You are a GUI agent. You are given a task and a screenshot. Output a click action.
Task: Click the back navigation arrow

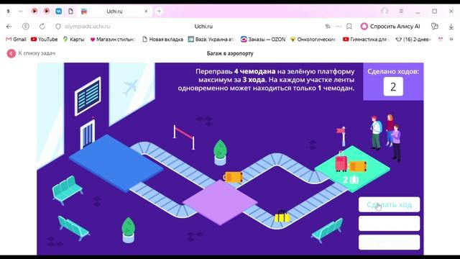[x=9, y=27]
